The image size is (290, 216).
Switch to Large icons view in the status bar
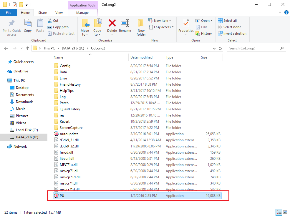tap(285, 212)
